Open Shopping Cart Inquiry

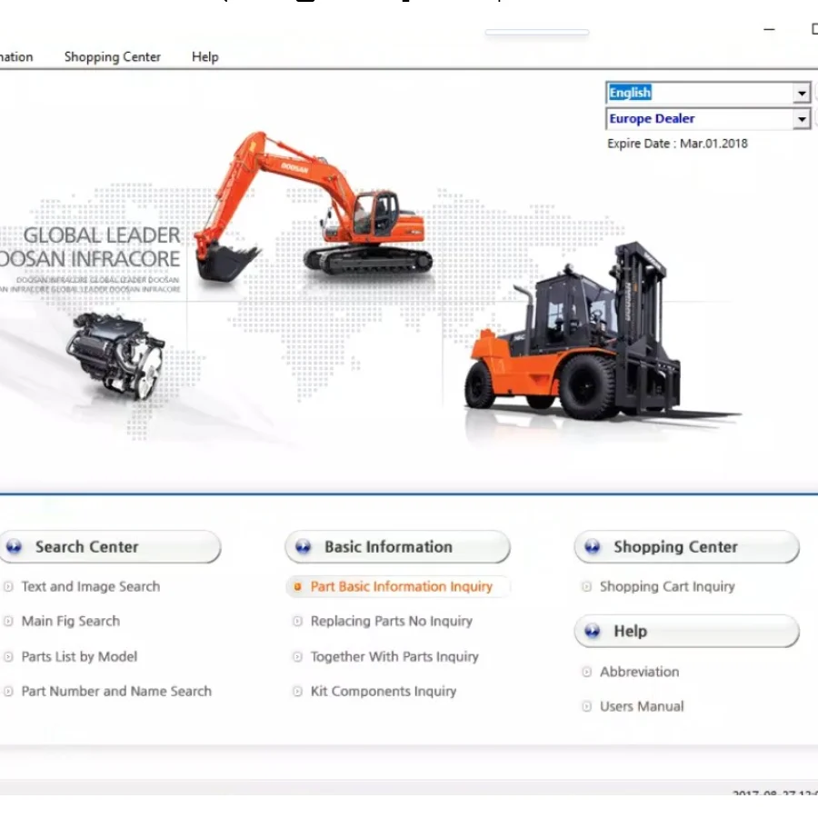[x=667, y=586]
